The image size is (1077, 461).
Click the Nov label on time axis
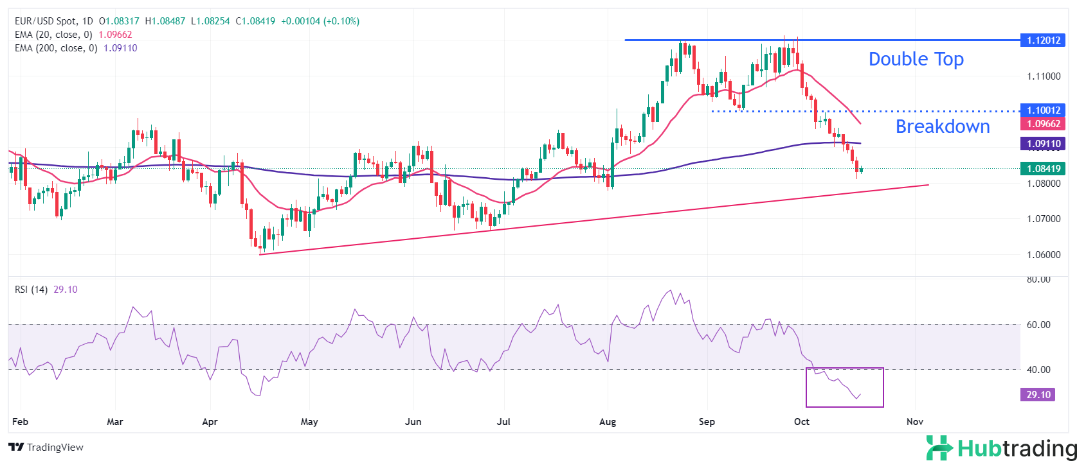[x=914, y=422]
